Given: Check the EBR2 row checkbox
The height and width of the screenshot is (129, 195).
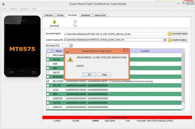Looking at the screenshot, I should point(48,94).
